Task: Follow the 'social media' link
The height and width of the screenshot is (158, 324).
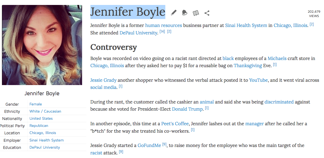Action: [103, 87]
